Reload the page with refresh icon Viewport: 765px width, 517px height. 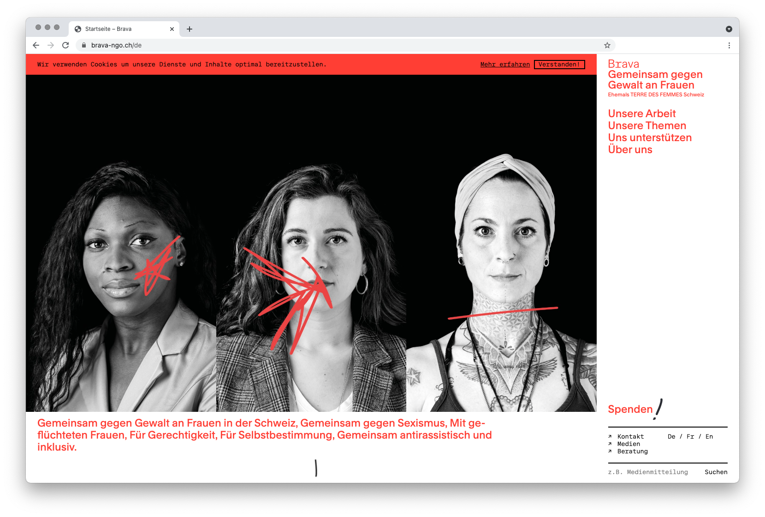tap(65, 45)
